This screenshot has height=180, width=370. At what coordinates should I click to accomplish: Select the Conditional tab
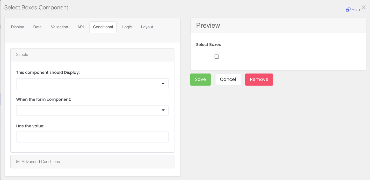point(103,27)
